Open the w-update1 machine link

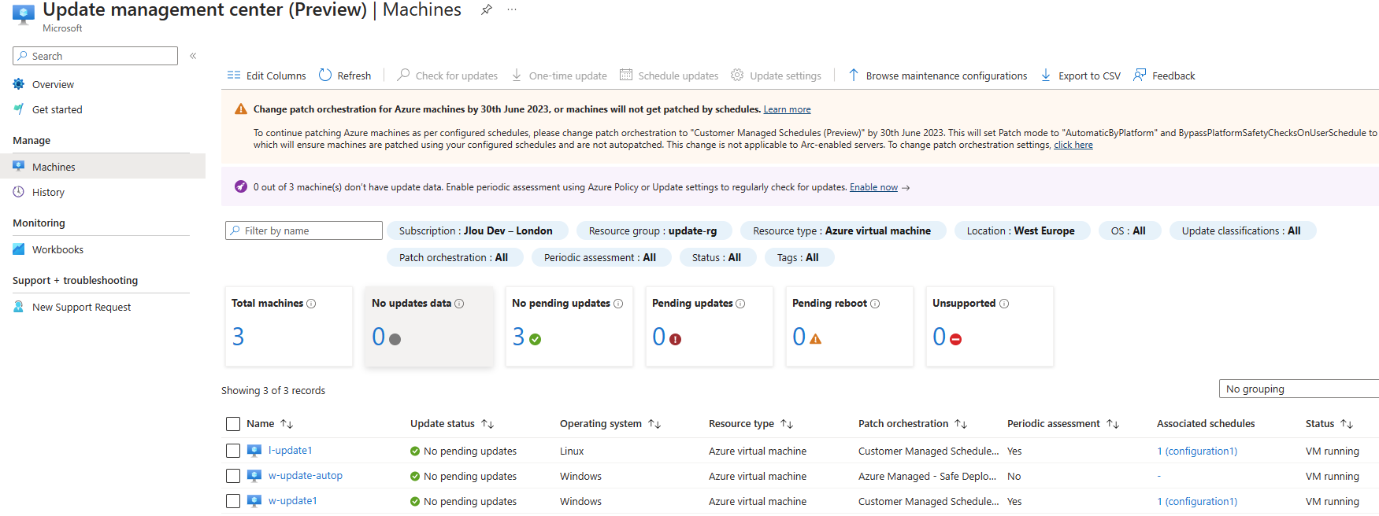292,501
